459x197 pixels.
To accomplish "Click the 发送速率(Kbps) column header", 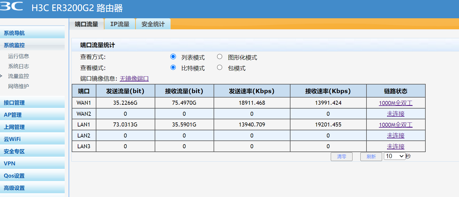I will 252,91.
